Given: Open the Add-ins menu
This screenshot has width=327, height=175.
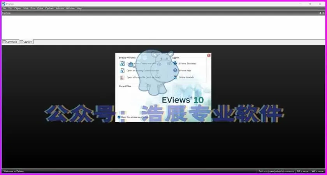Looking at the screenshot, I should pyautogui.click(x=60, y=9).
